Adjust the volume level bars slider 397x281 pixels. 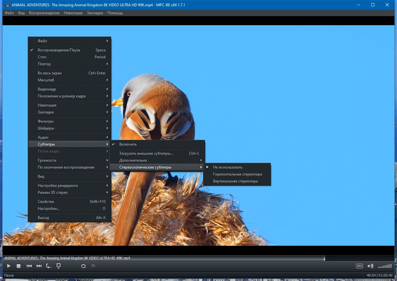[385, 266]
